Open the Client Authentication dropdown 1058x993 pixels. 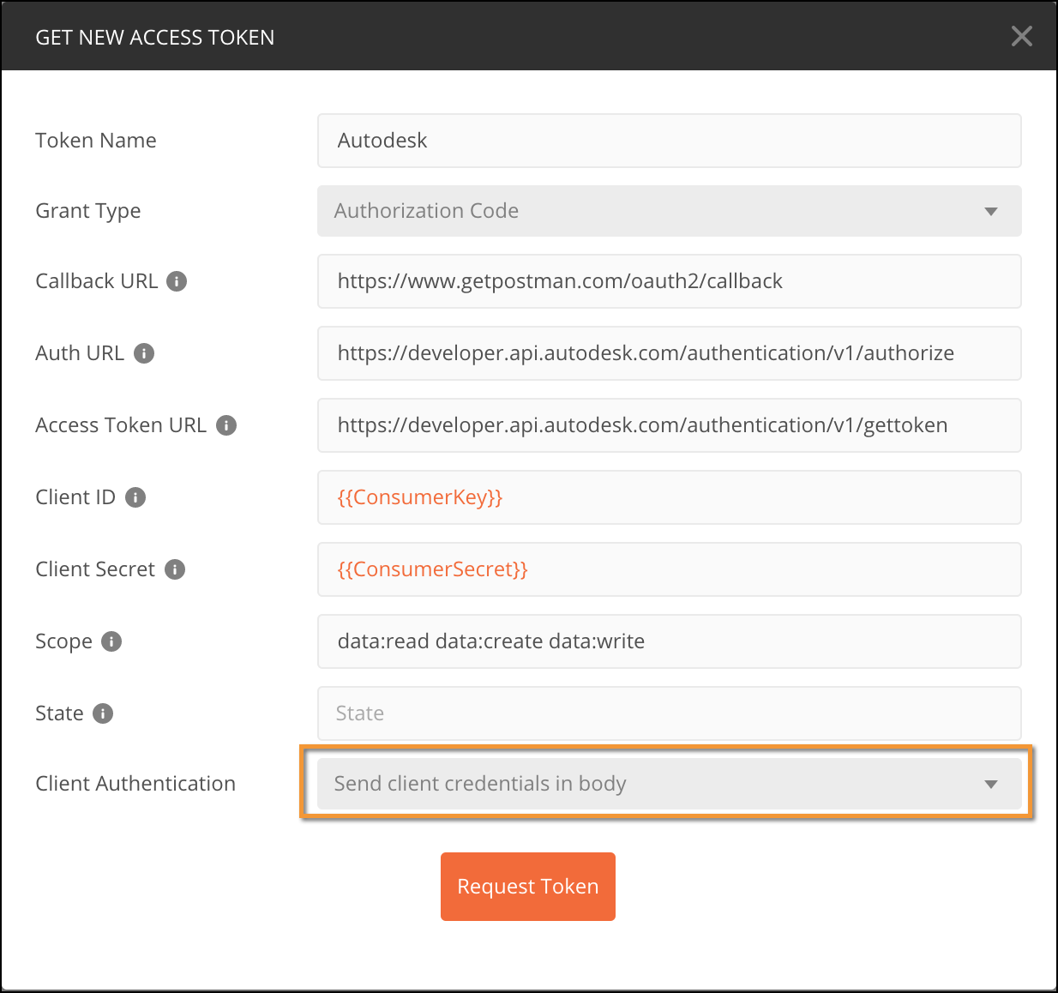click(x=669, y=784)
